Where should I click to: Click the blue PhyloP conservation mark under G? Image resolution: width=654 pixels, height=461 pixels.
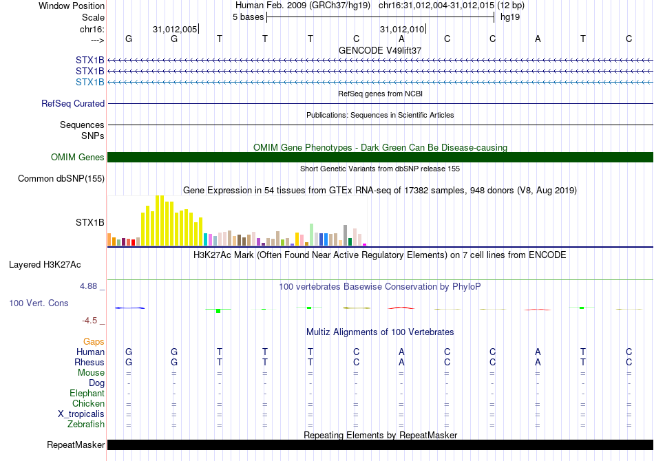click(129, 308)
